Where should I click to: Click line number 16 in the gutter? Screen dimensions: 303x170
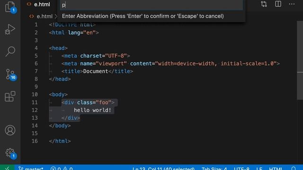coord(35,141)
